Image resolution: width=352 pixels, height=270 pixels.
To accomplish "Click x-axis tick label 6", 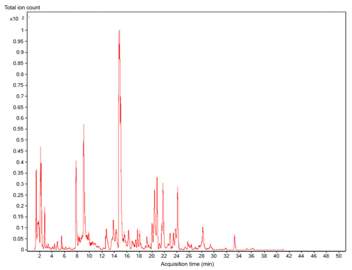I will (64, 256).
